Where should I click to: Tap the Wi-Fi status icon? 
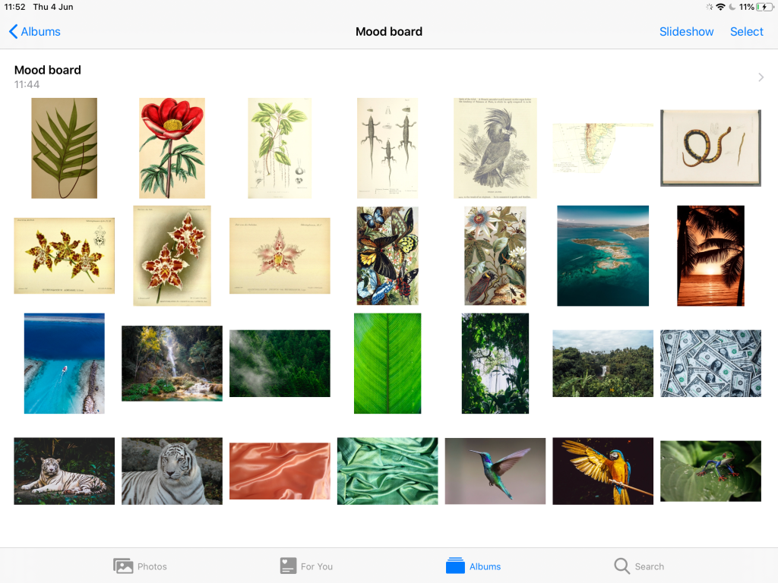[719, 7]
